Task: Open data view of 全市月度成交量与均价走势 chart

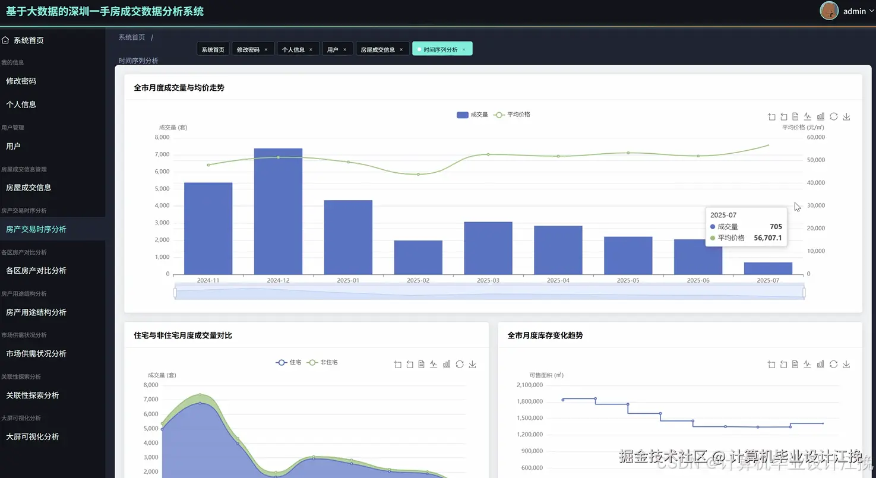Action: (x=795, y=117)
